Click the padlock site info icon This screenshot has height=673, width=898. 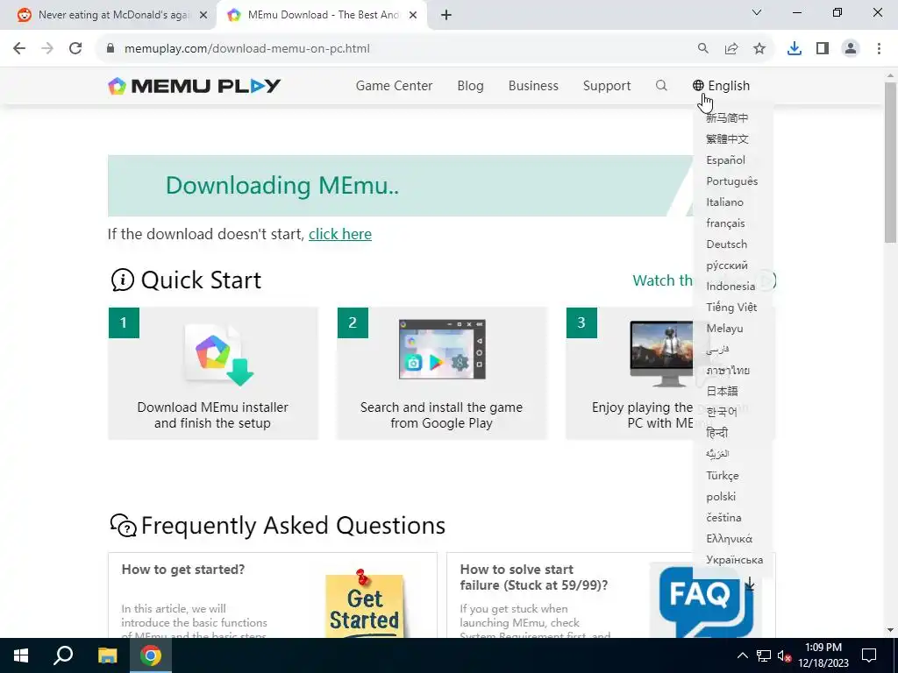pos(110,49)
